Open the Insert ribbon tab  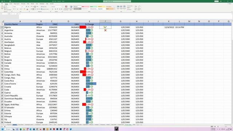click(11, 4)
